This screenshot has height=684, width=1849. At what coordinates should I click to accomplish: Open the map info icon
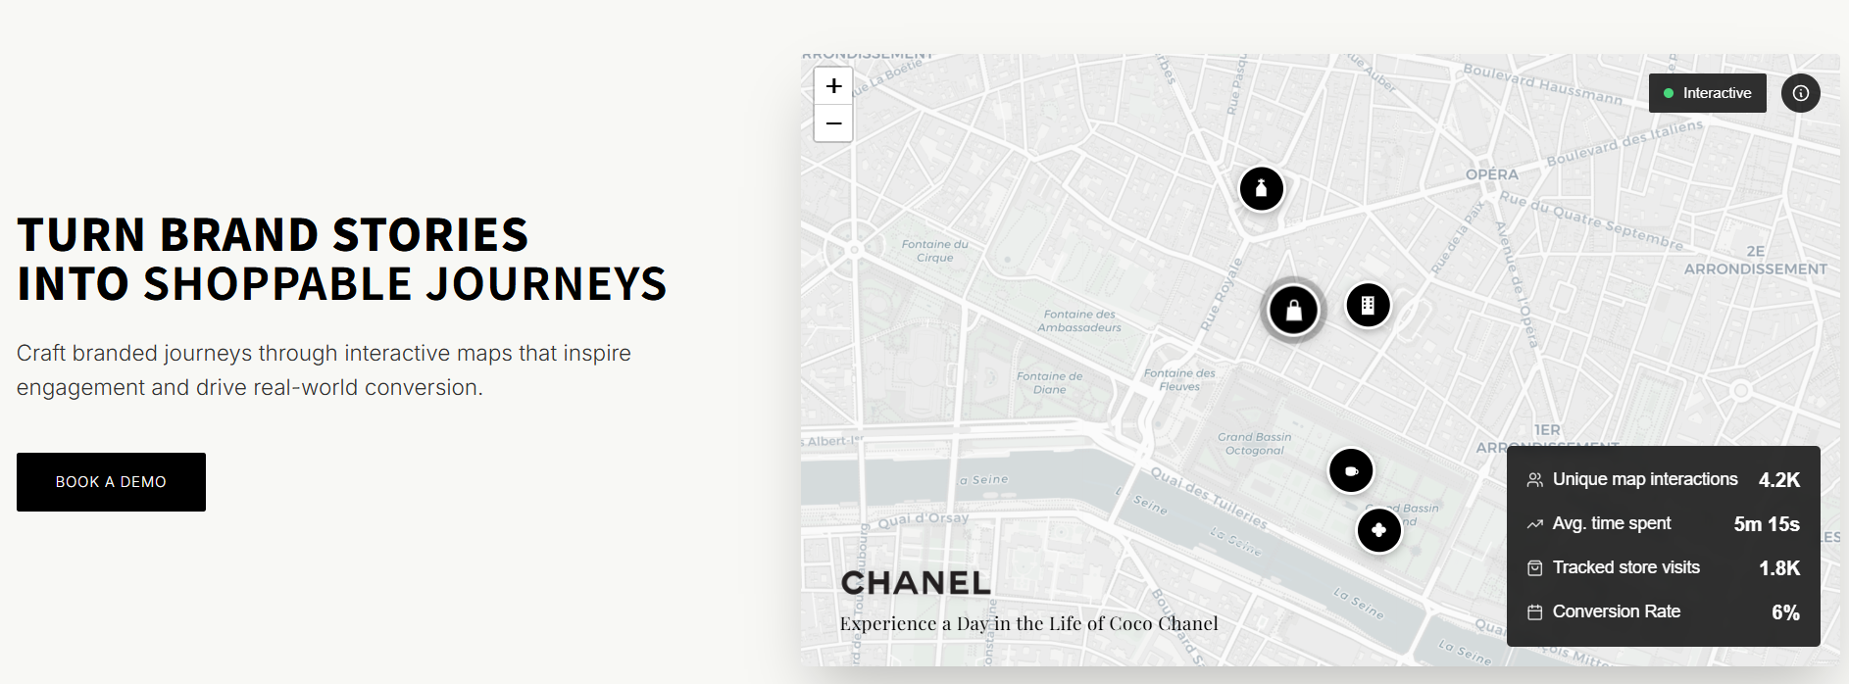tap(1800, 93)
